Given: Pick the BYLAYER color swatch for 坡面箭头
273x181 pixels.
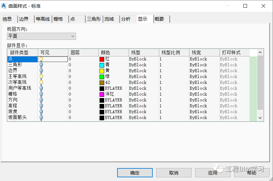Looking at the screenshot, I should (102, 118).
